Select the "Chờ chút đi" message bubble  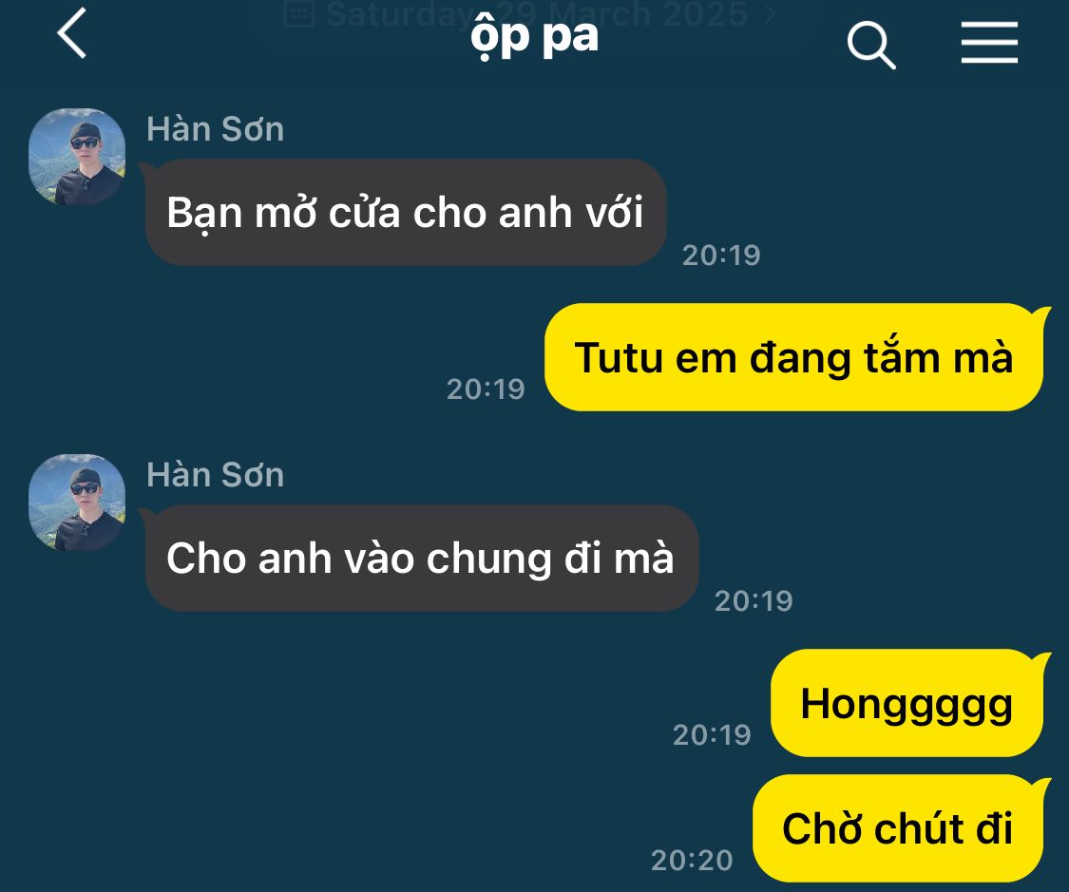[x=899, y=828]
